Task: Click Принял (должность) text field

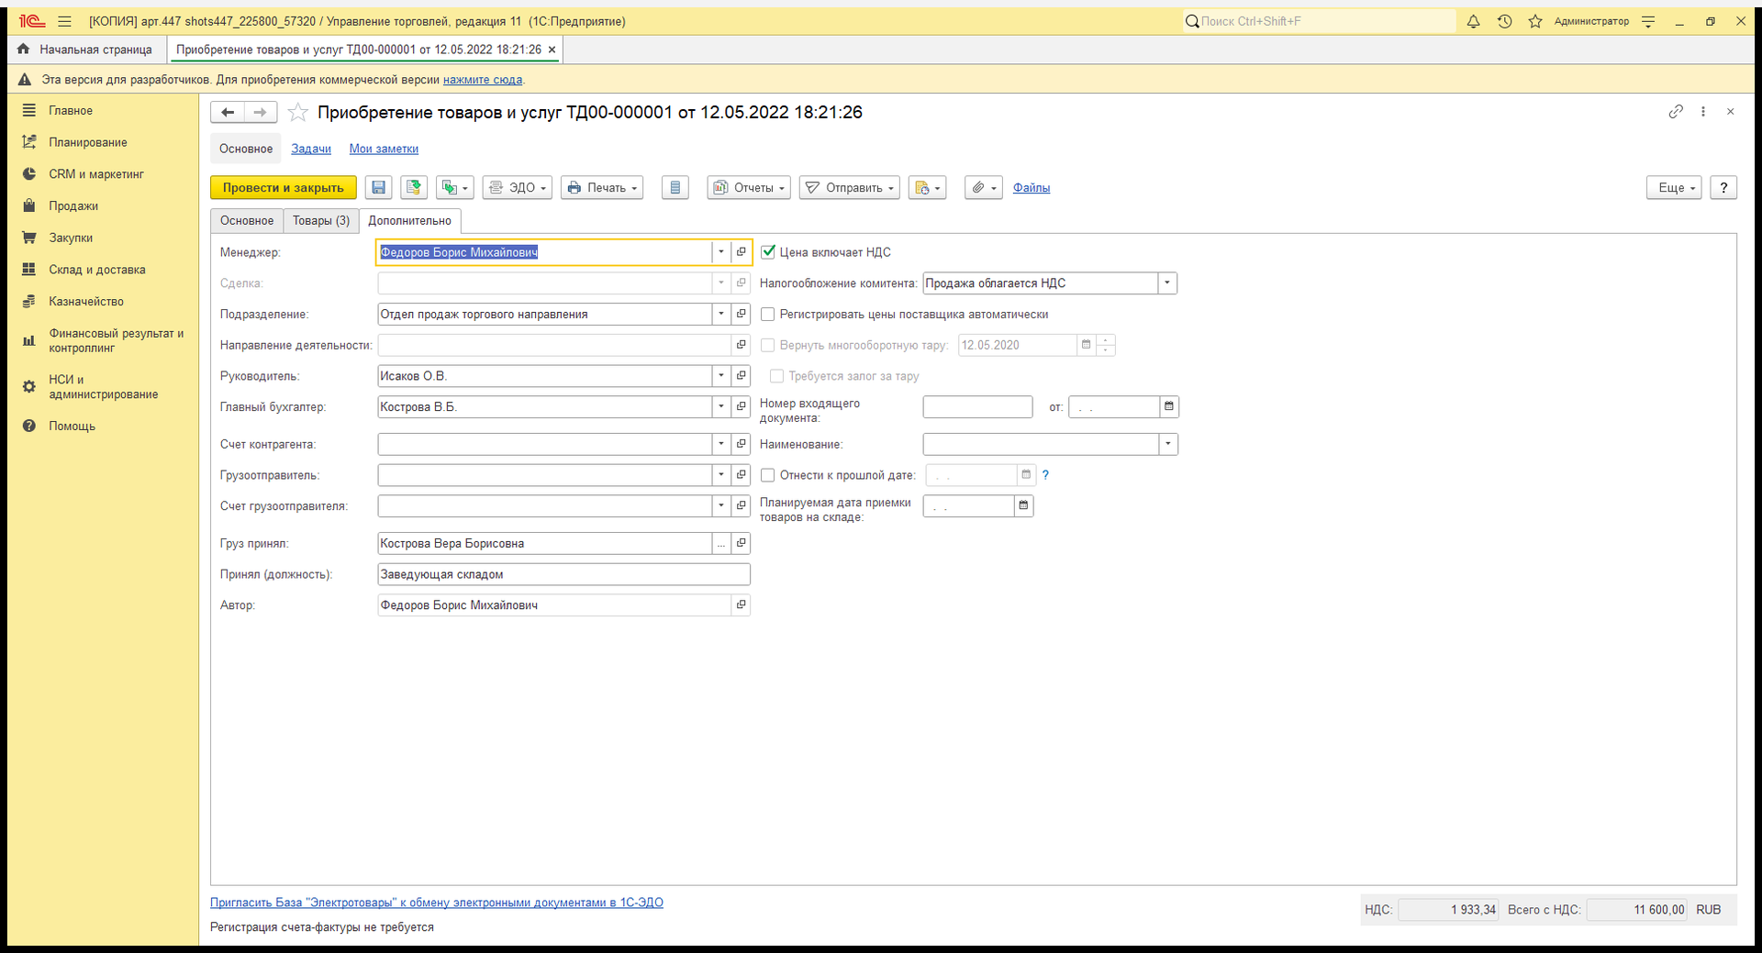Action: click(563, 575)
